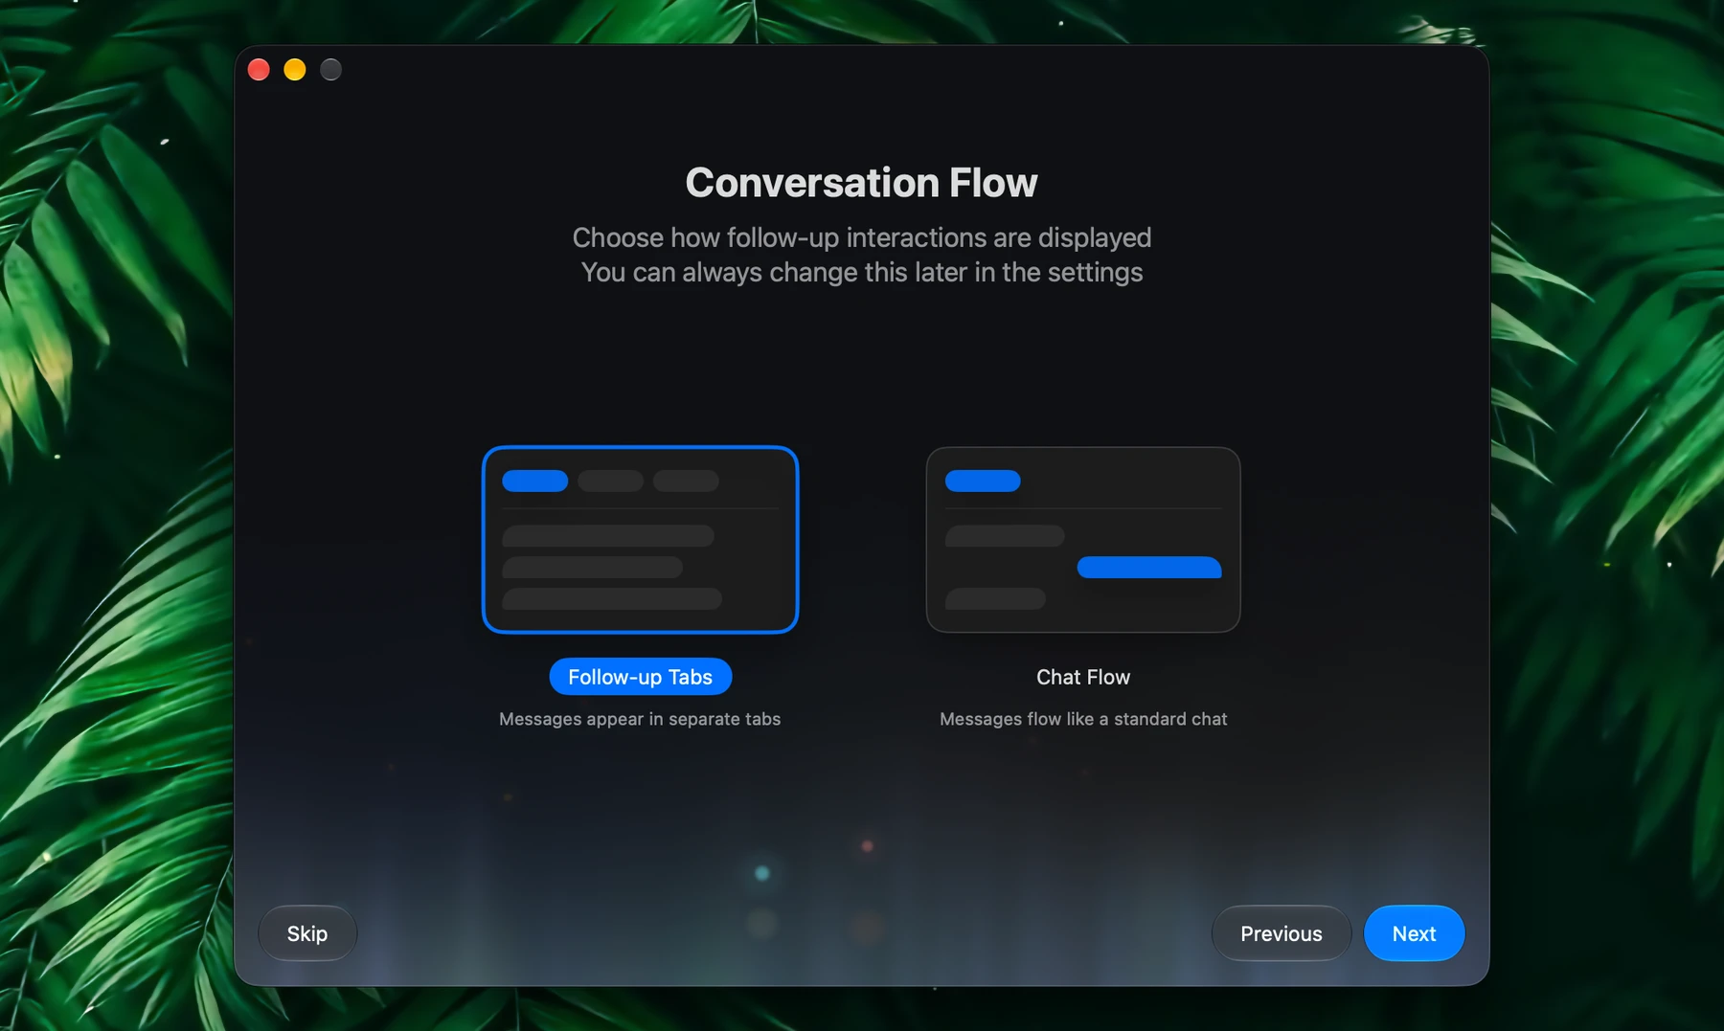This screenshot has height=1031, width=1724.
Task: Close the window with the red button
Action: tap(259, 70)
